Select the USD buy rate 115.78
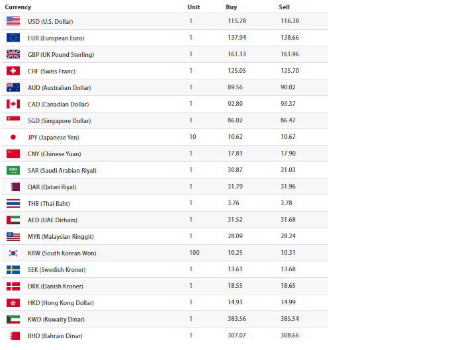This screenshot has width=454, height=350. (x=236, y=21)
